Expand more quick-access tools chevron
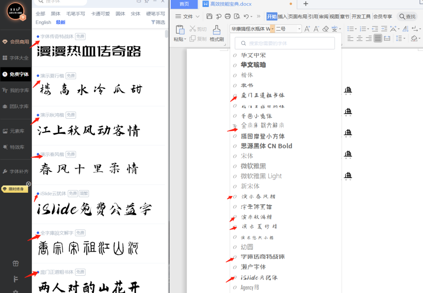The height and width of the screenshot is (293, 423). (258, 16)
